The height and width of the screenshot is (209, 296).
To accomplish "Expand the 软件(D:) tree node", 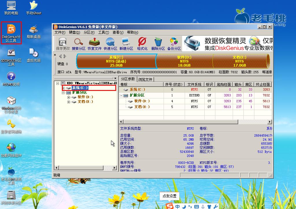I will [x=69, y=97].
